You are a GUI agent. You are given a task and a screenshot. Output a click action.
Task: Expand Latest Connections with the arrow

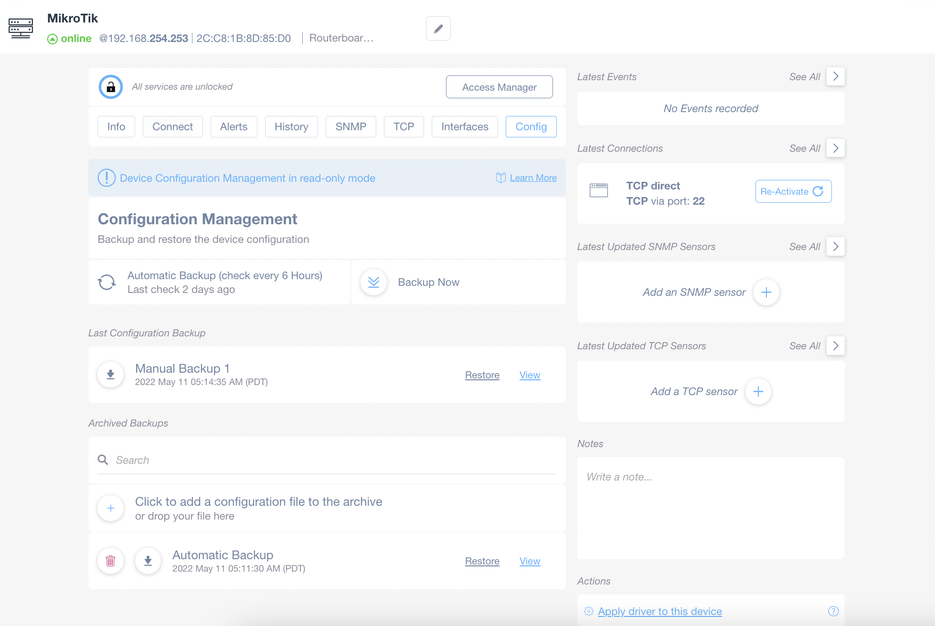[836, 148]
